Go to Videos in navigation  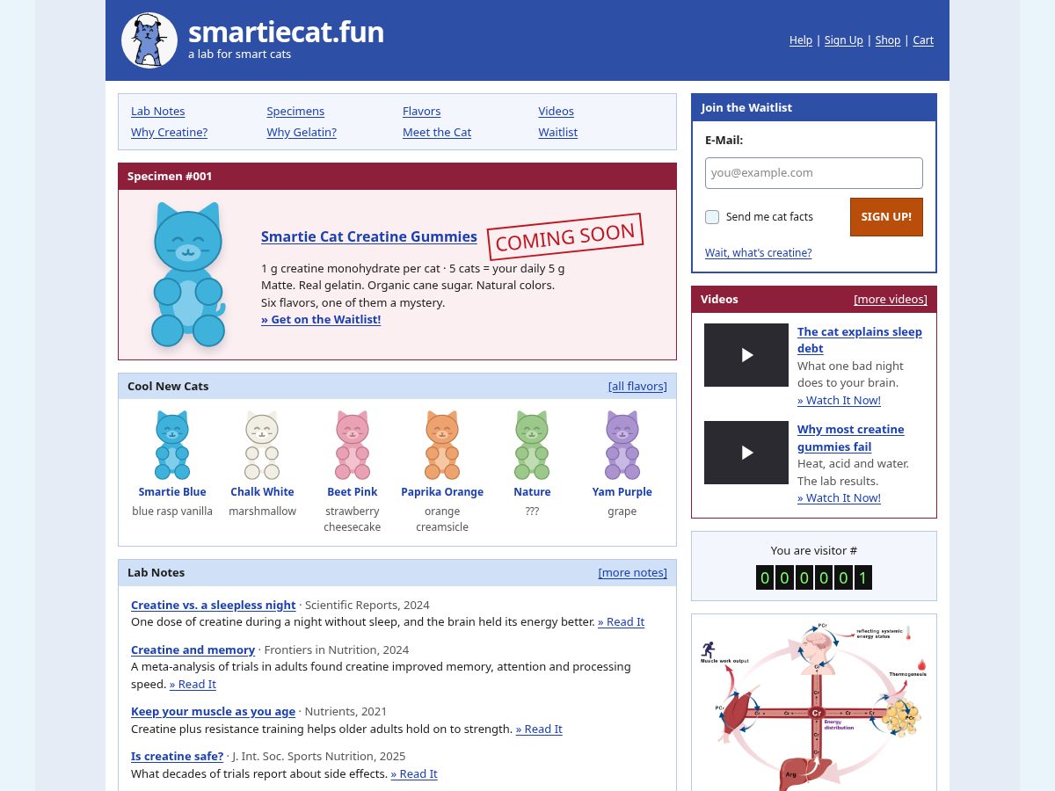[x=557, y=112]
